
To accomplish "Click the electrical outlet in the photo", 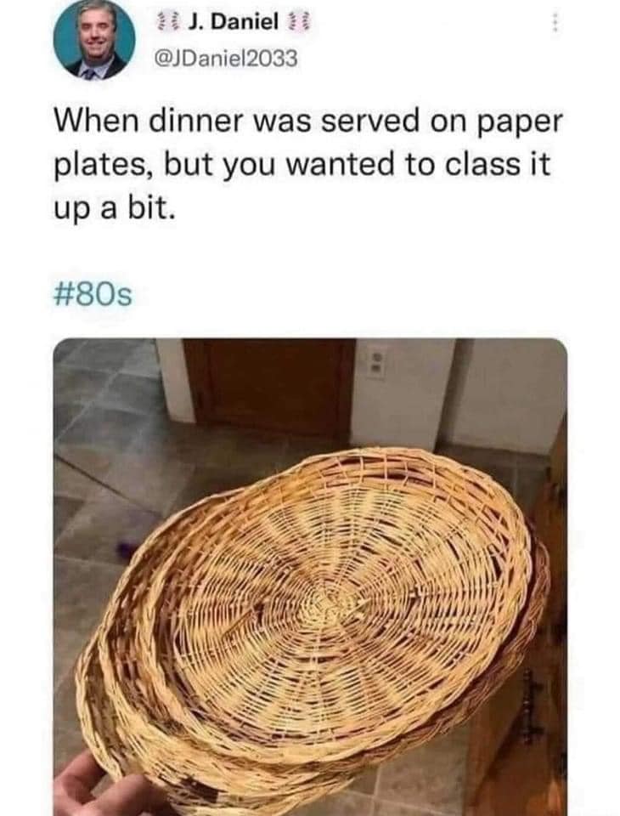I will (375, 361).
